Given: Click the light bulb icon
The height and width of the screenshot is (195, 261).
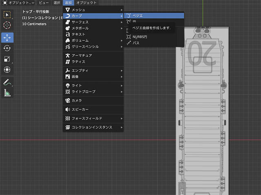Looking at the screenshot, I should (68, 86).
